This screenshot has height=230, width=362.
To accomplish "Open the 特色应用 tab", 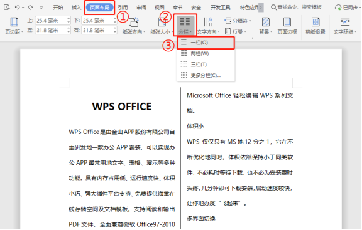I will 249,8.
